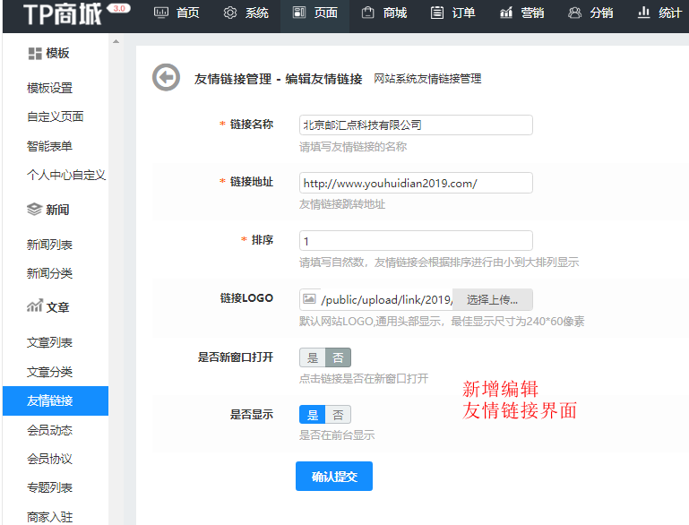Collapse the 新闻 sidebar section
This screenshot has height=525, width=689.
click(48, 210)
